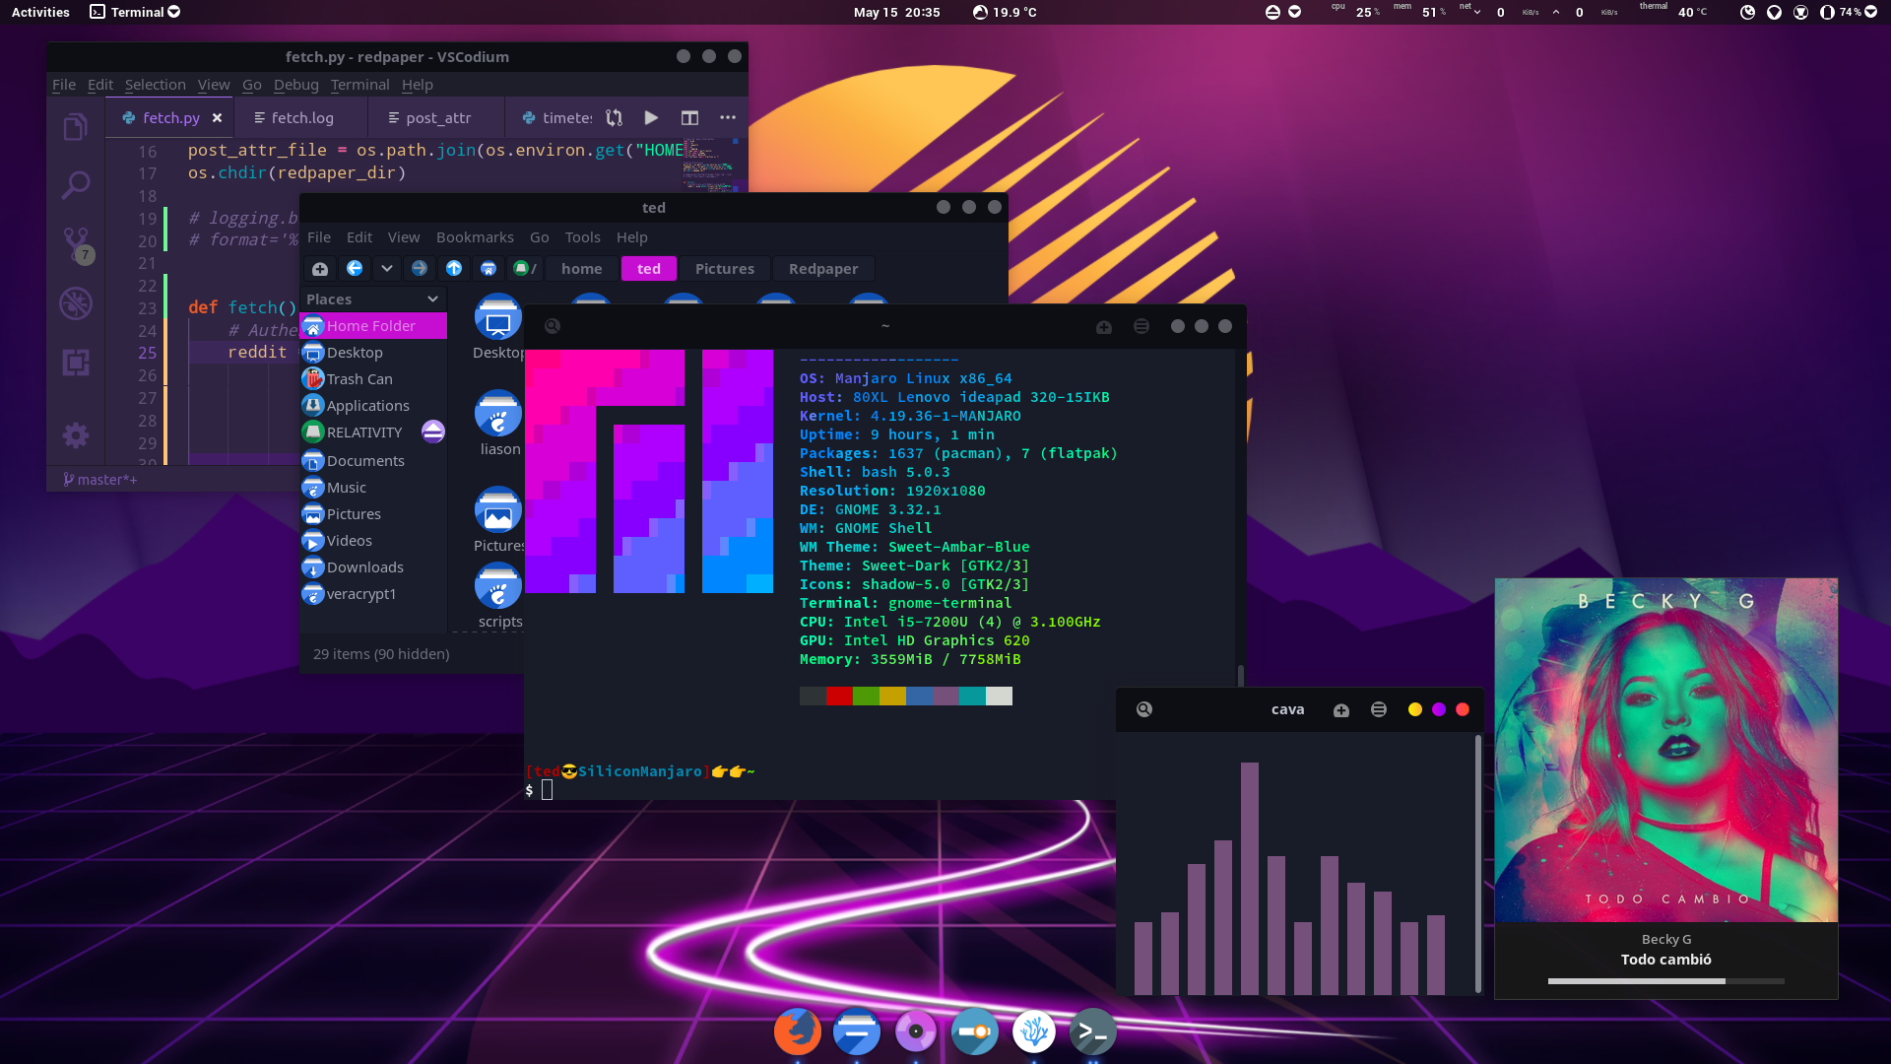
Task: Expand the Places dropdown in file manager sidebar
Action: click(x=431, y=299)
